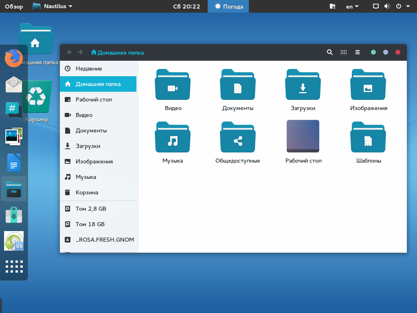Expand the Nautilus app menu in top bar

click(53, 6)
